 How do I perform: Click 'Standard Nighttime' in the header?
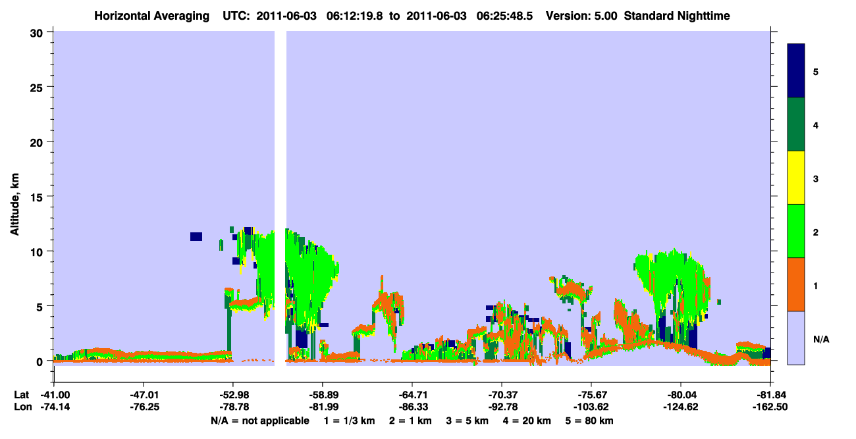click(x=677, y=15)
